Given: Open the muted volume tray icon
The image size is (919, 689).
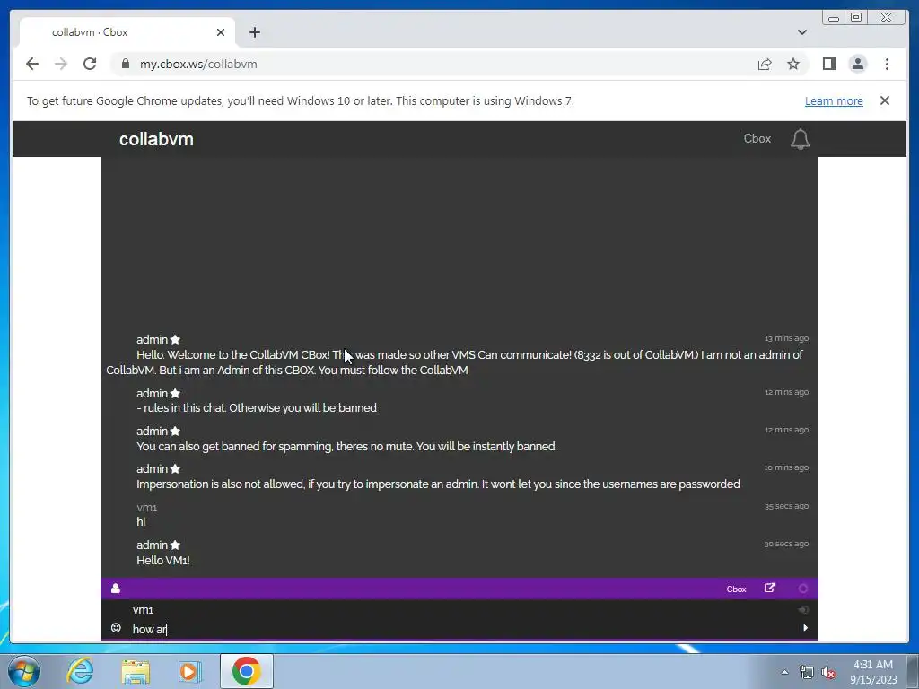Looking at the screenshot, I should pos(828,673).
